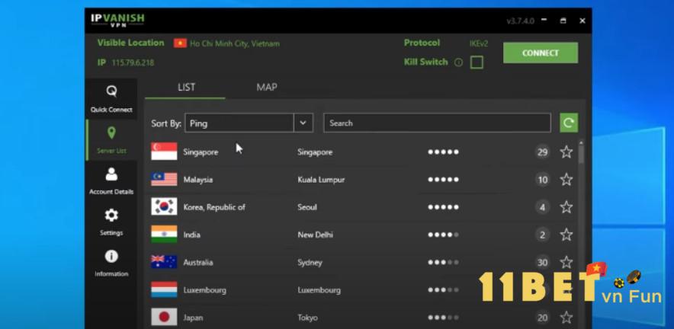The width and height of the screenshot is (674, 329).
Task: Click the Japan flag icon
Action: tap(164, 317)
